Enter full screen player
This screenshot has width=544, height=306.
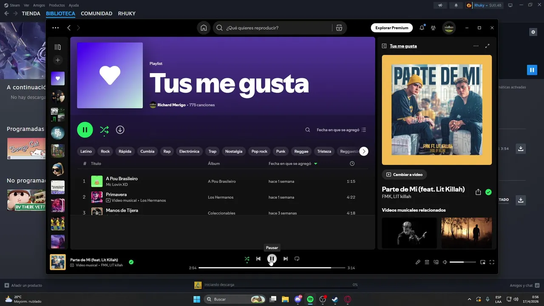(x=492, y=262)
